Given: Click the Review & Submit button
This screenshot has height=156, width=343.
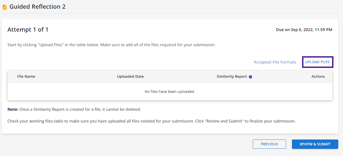Looking at the screenshot, I should tap(315, 144).
